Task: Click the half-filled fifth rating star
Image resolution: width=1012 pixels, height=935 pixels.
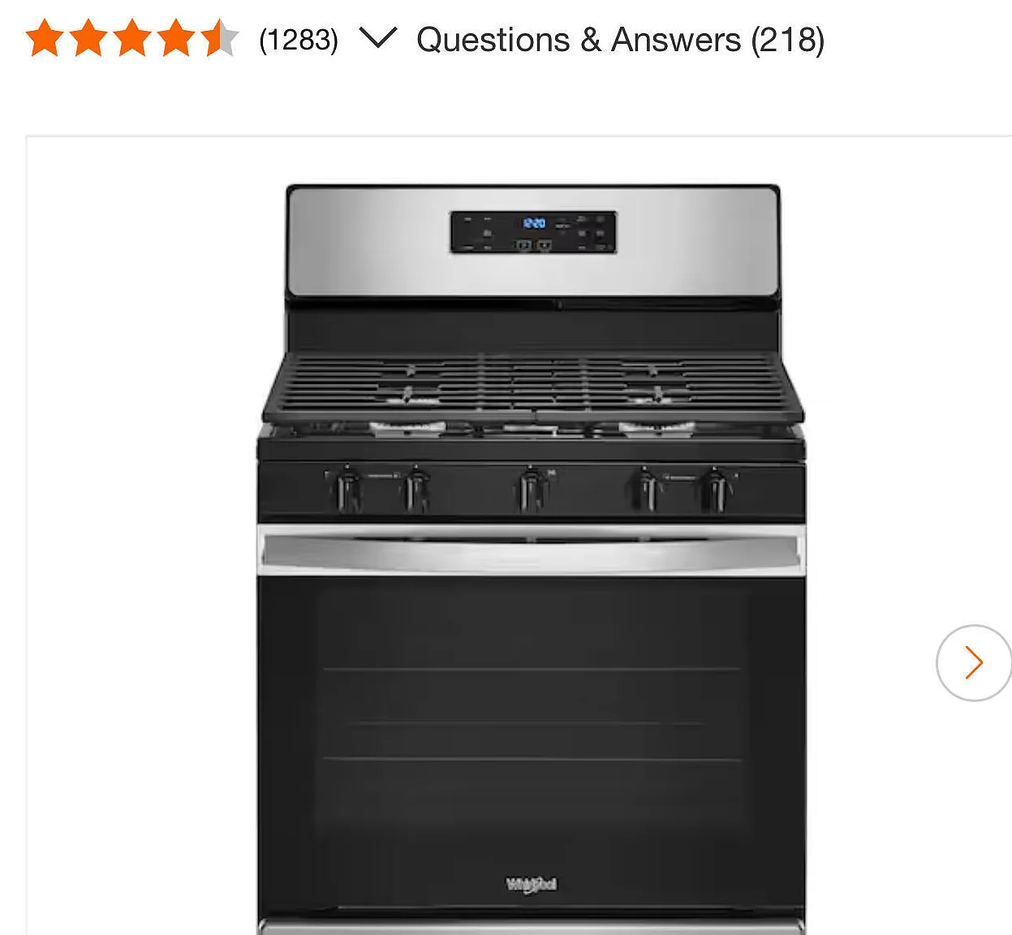Action: click(220, 39)
